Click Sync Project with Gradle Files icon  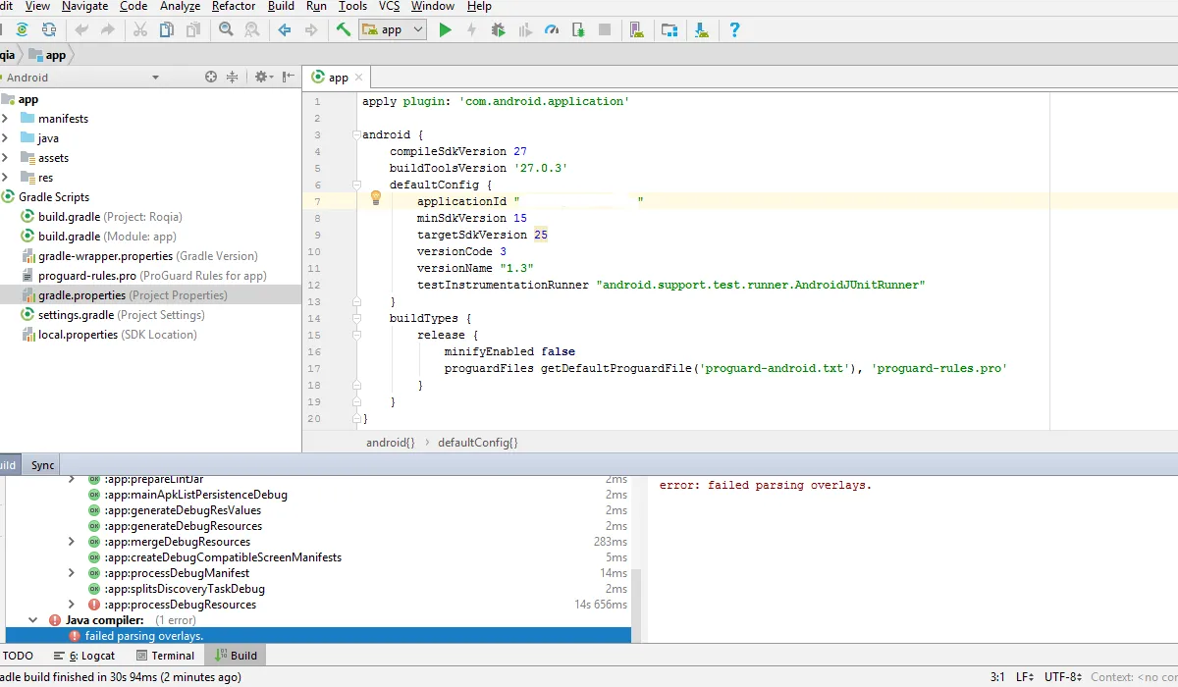click(22, 30)
